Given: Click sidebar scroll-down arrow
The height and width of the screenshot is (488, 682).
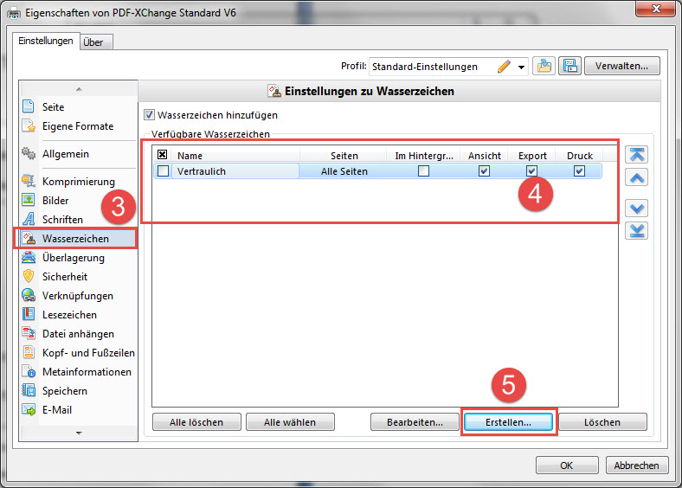Looking at the screenshot, I should point(79,433).
